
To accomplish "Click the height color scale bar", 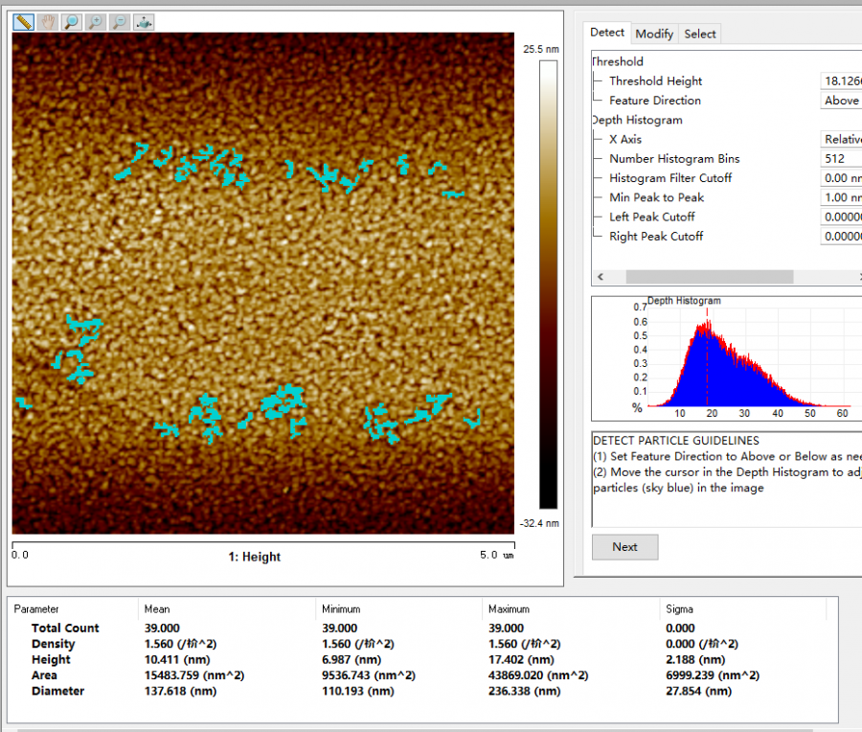I will [548, 285].
